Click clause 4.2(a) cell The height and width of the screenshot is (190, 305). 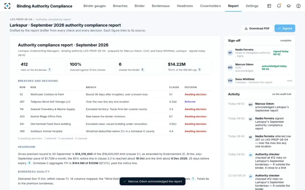point(173,102)
